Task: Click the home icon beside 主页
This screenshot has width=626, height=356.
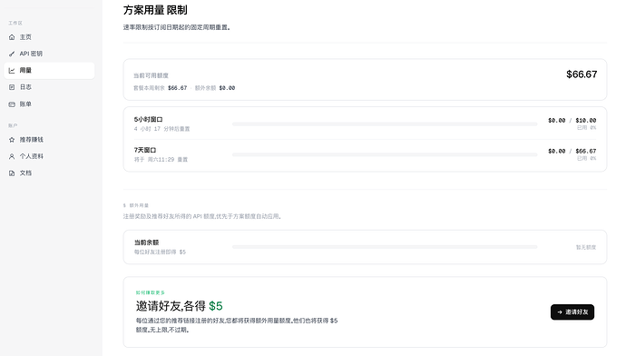Action: [12, 37]
